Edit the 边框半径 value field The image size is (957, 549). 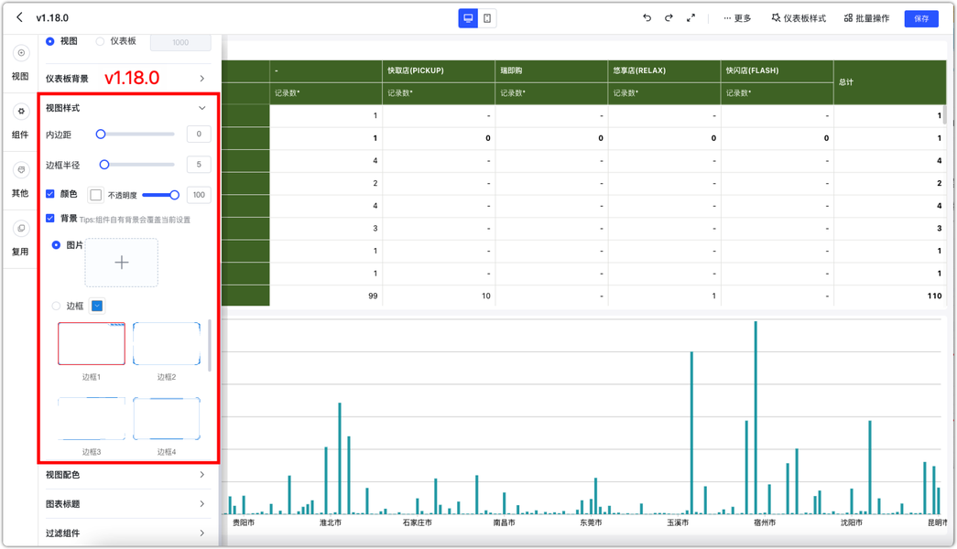pos(199,165)
